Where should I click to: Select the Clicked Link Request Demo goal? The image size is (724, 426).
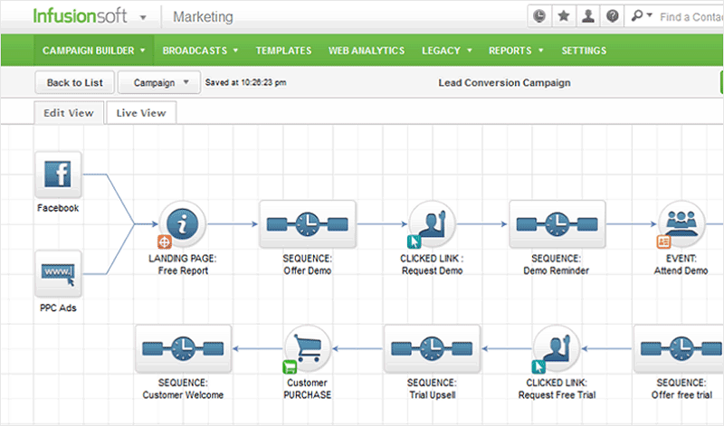pos(433,224)
